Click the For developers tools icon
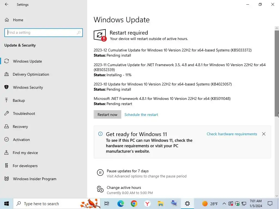This screenshot has height=209, width=279. (x=7, y=165)
